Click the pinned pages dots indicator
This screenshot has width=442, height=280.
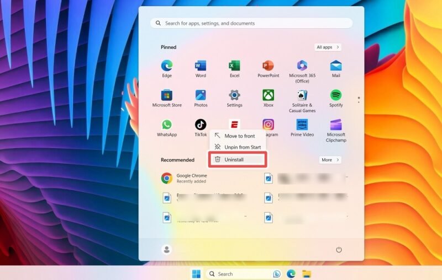359,100
